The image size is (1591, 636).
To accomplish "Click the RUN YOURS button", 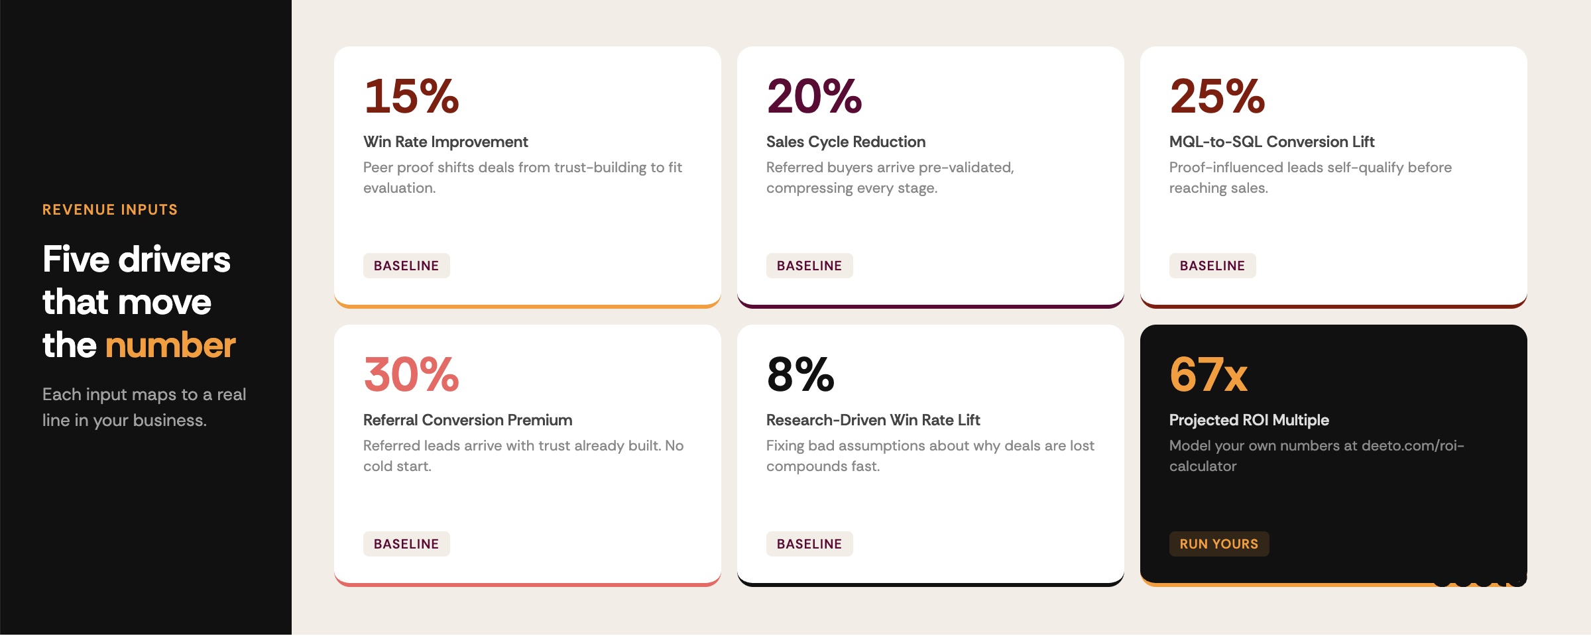I will pyautogui.click(x=1219, y=543).
